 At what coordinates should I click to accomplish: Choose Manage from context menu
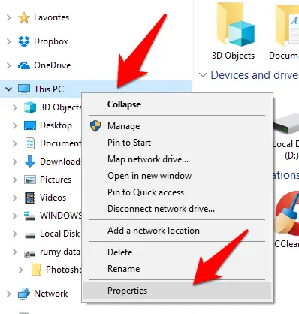[177, 126]
